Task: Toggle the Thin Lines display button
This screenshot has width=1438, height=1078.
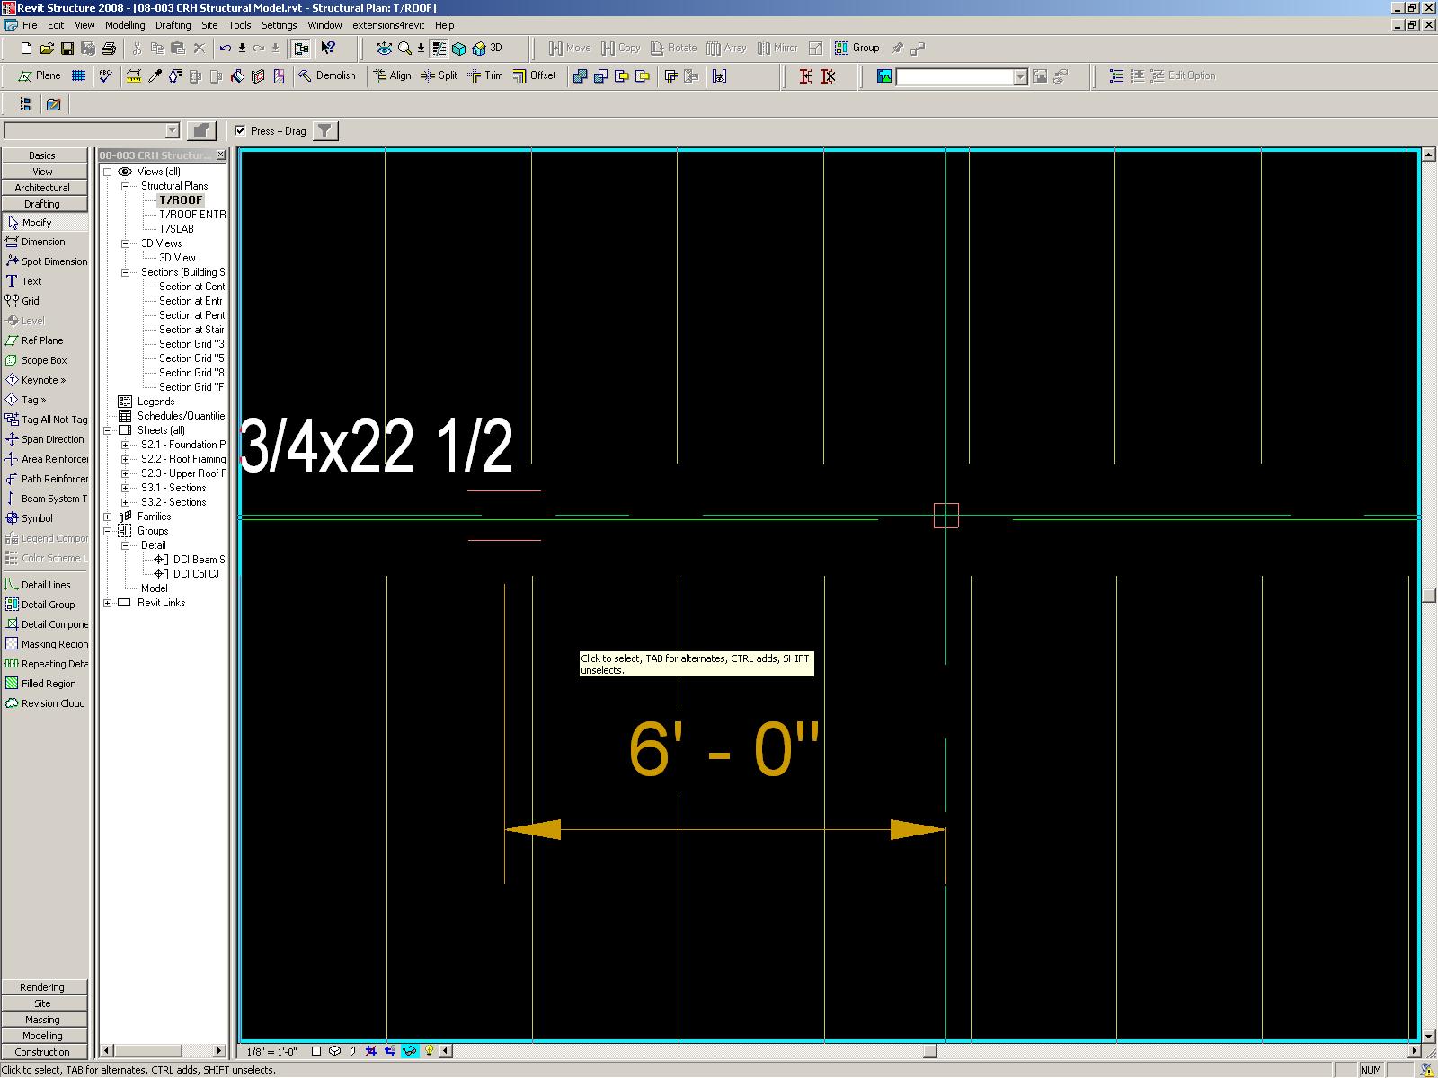Action: click(439, 49)
